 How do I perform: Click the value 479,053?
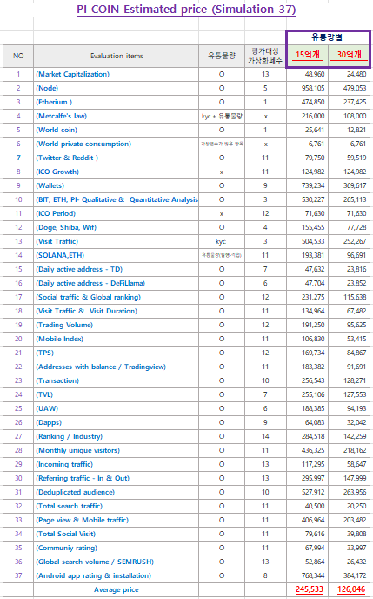(355, 88)
